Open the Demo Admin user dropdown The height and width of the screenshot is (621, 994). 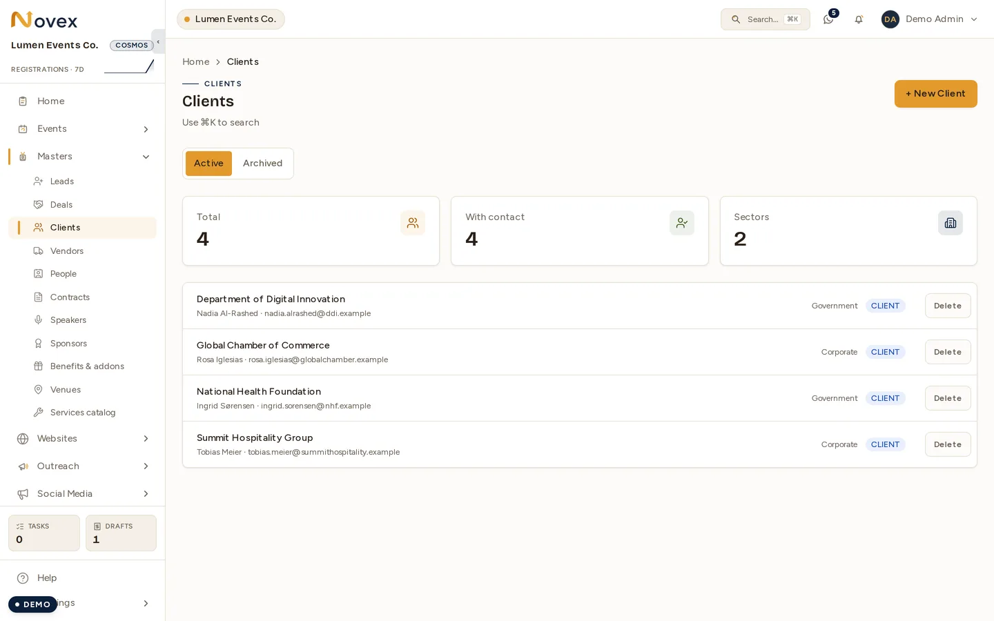930,19
